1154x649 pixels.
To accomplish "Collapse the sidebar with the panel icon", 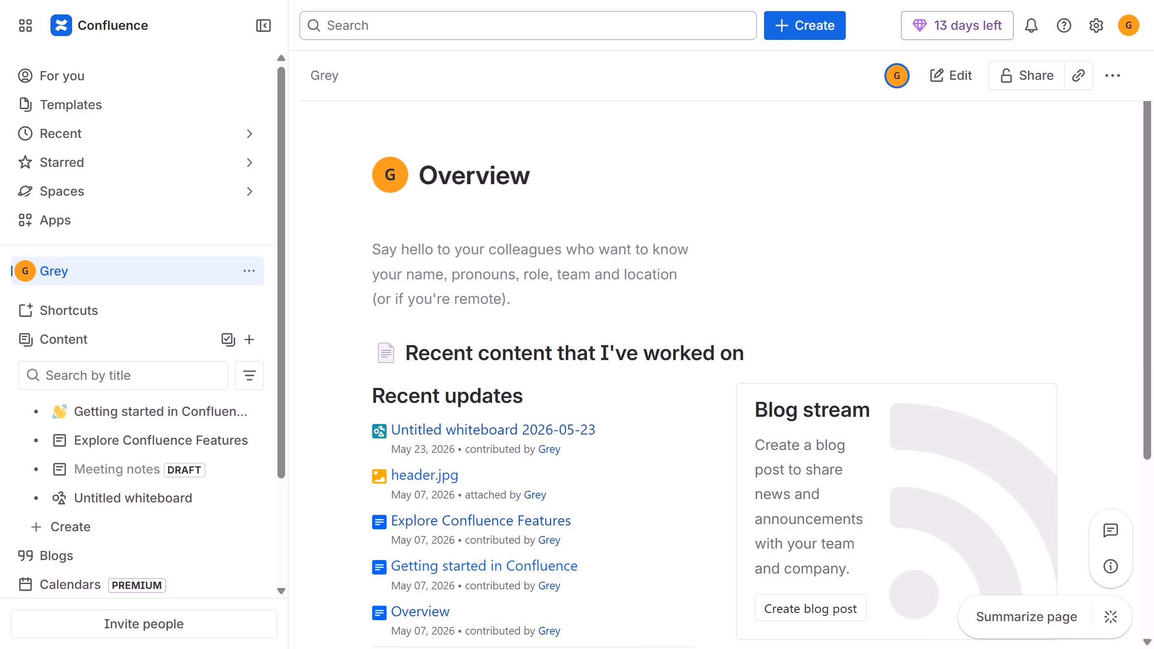I will (263, 25).
